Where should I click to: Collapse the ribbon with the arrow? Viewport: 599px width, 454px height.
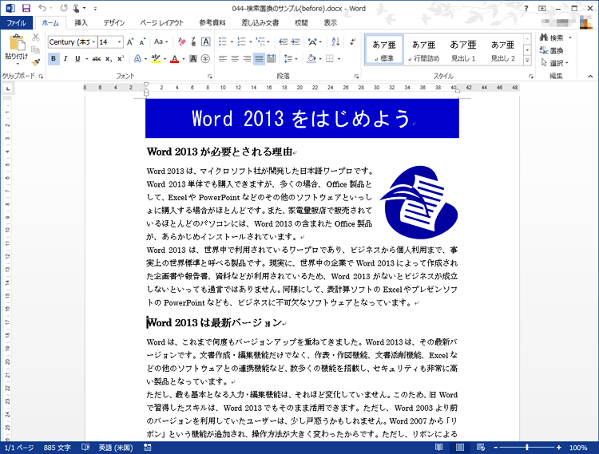(590, 77)
